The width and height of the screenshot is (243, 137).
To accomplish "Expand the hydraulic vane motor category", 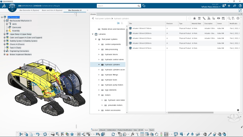I will pos(102,100).
